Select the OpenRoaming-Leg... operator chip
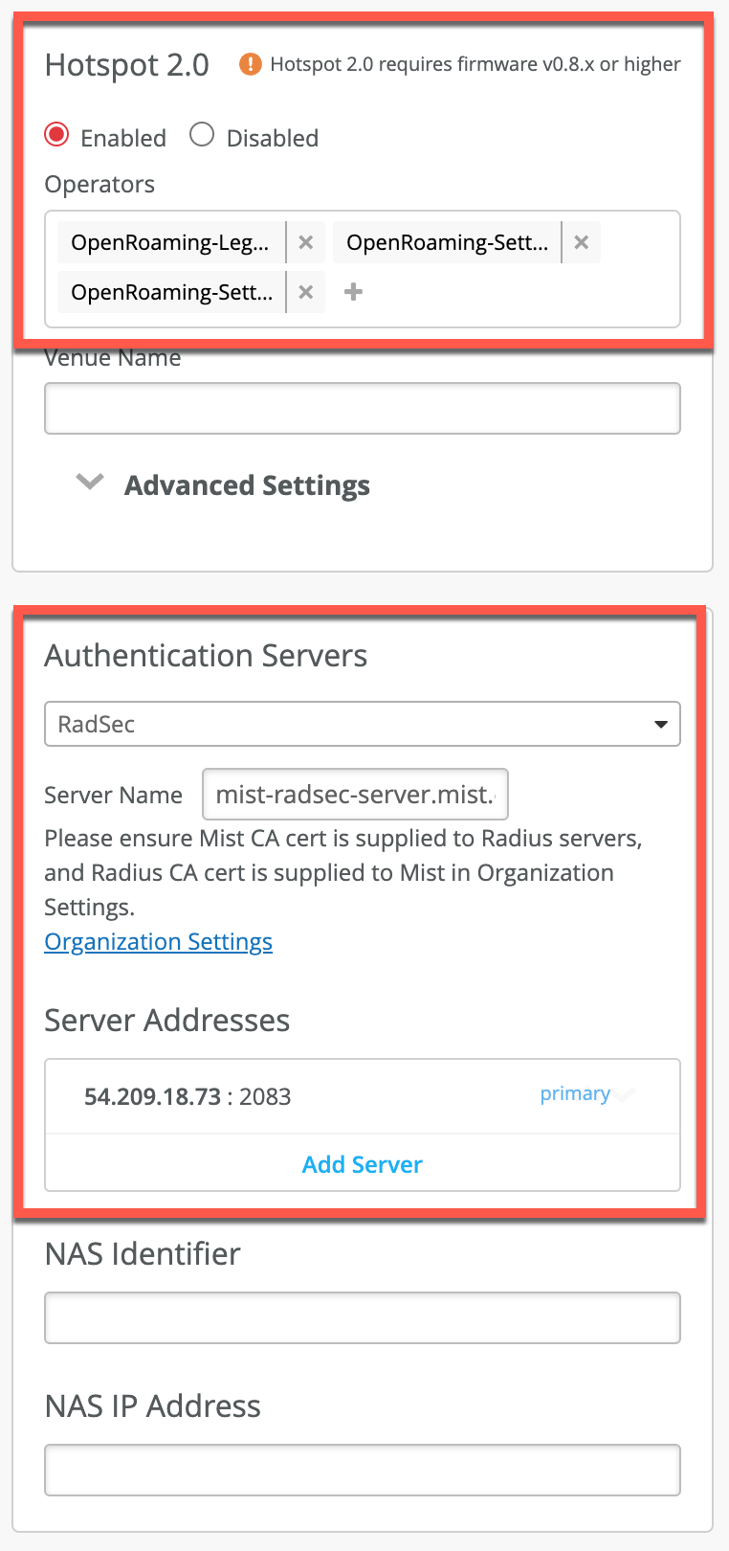This screenshot has width=729, height=1551. (x=170, y=242)
